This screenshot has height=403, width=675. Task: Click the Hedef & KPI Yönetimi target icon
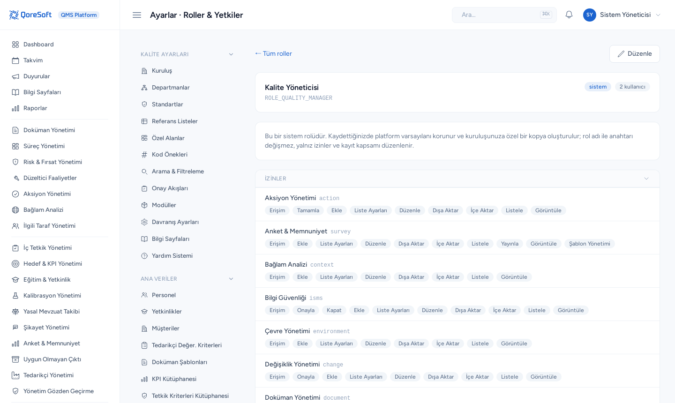[15, 264]
